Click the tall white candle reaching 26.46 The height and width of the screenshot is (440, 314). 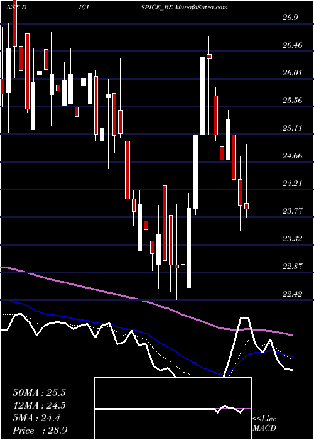(x=202, y=96)
